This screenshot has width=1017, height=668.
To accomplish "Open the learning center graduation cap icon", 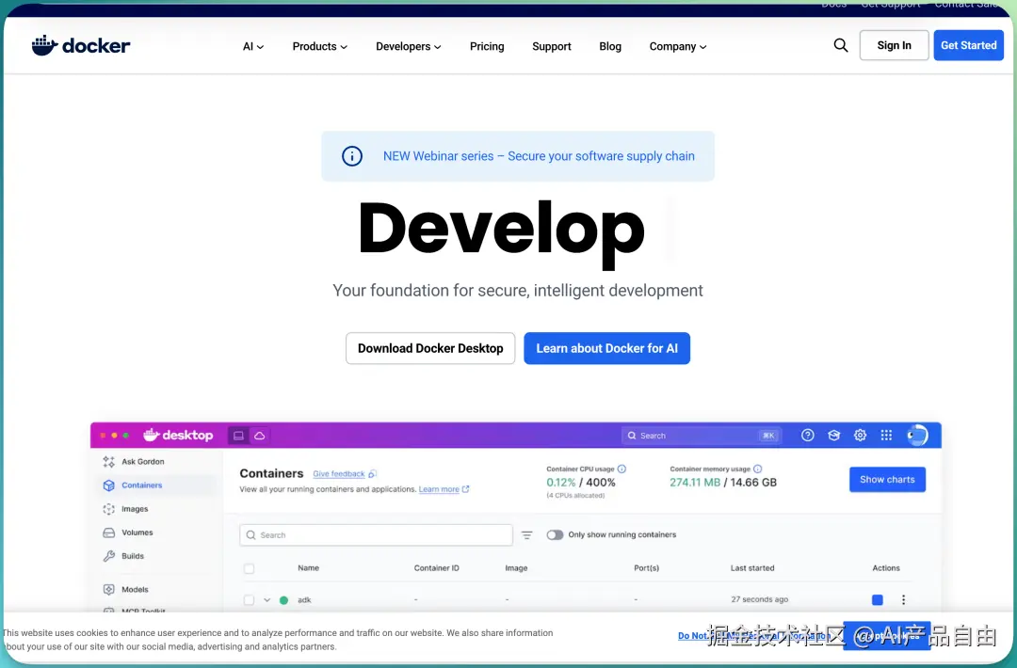I will coord(834,436).
